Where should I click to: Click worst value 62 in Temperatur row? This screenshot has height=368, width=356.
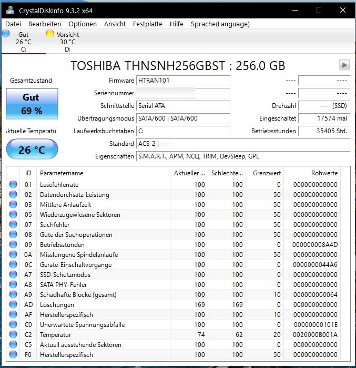tap(239, 335)
